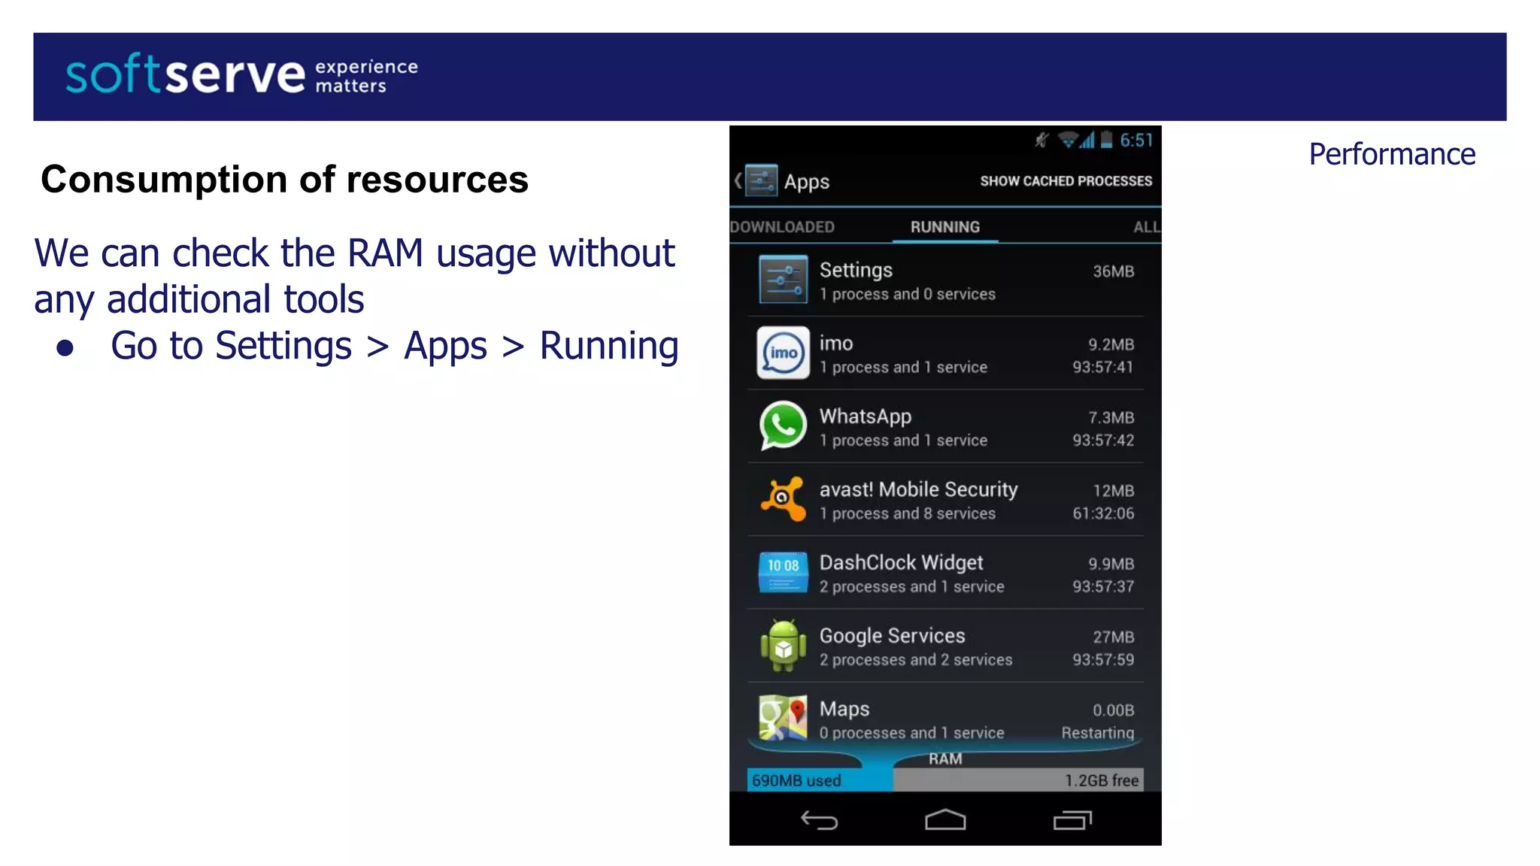Image resolution: width=1540 pixels, height=866 pixels.
Task: Switch to the Downloaded tab
Action: click(x=782, y=226)
